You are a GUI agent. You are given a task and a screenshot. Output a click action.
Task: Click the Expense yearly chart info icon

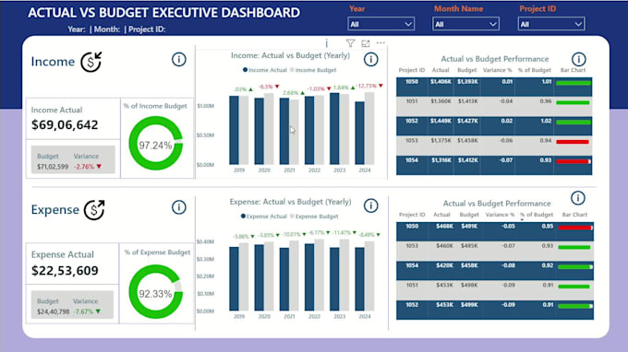[x=370, y=205]
